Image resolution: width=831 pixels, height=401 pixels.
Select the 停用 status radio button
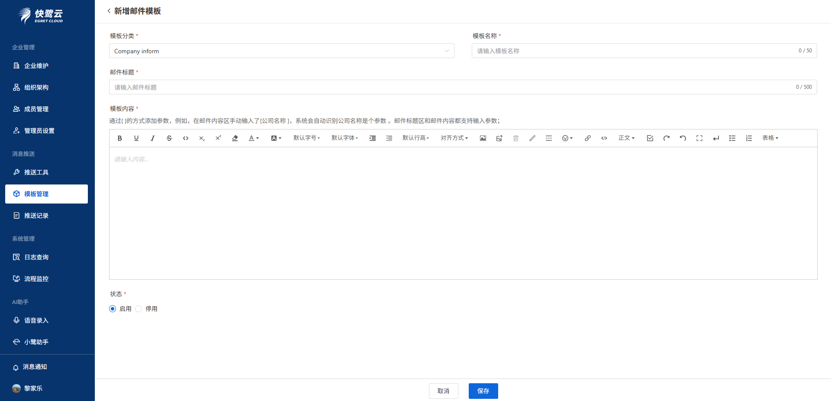[x=139, y=309]
